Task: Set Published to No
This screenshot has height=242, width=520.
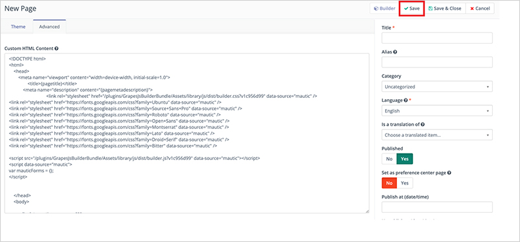Action: point(389,159)
